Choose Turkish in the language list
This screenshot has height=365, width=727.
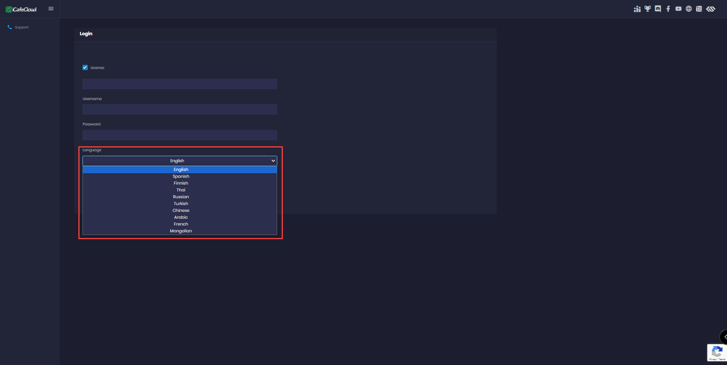pyautogui.click(x=180, y=204)
